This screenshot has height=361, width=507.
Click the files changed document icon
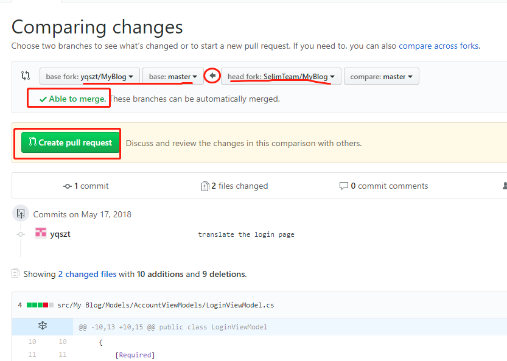[x=205, y=186]
